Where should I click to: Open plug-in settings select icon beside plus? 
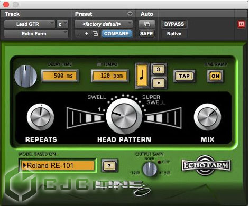click(95, 34)
